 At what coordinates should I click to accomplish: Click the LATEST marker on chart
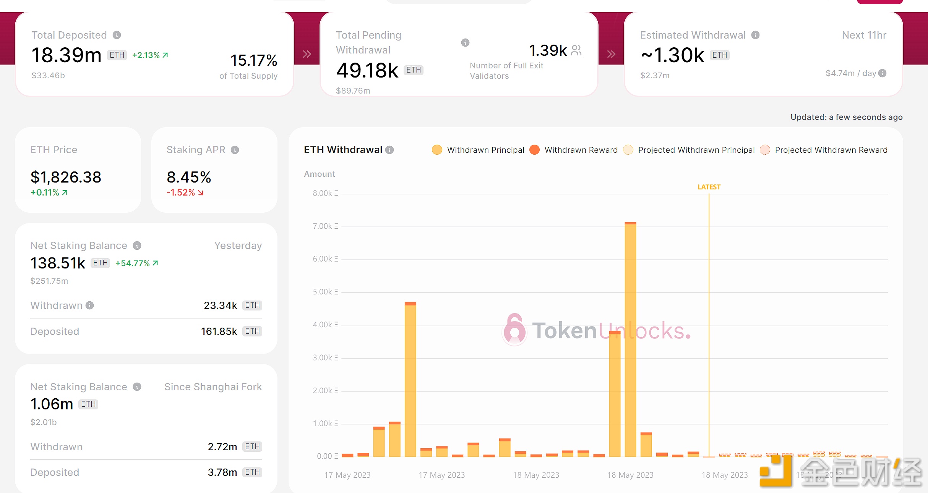pyautogui.click(x=709, y=187)
